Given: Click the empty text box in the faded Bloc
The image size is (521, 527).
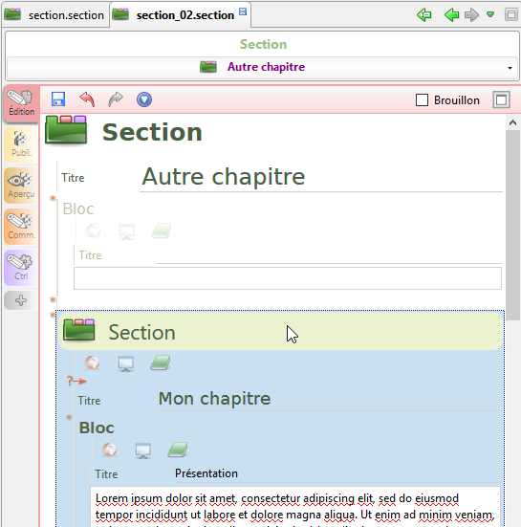Looking at the screenshot, I should pos(288,278).
